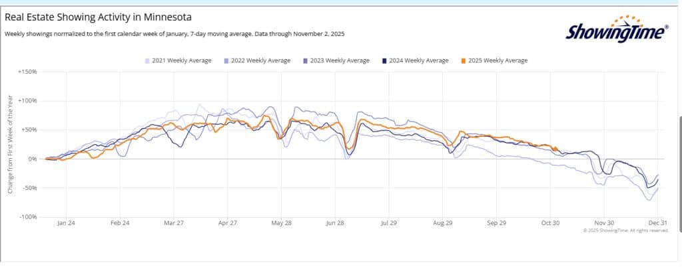Screen dimensions: 682x267
Task: Click the y-axis title Change from First Week
Action: point(9,144)
